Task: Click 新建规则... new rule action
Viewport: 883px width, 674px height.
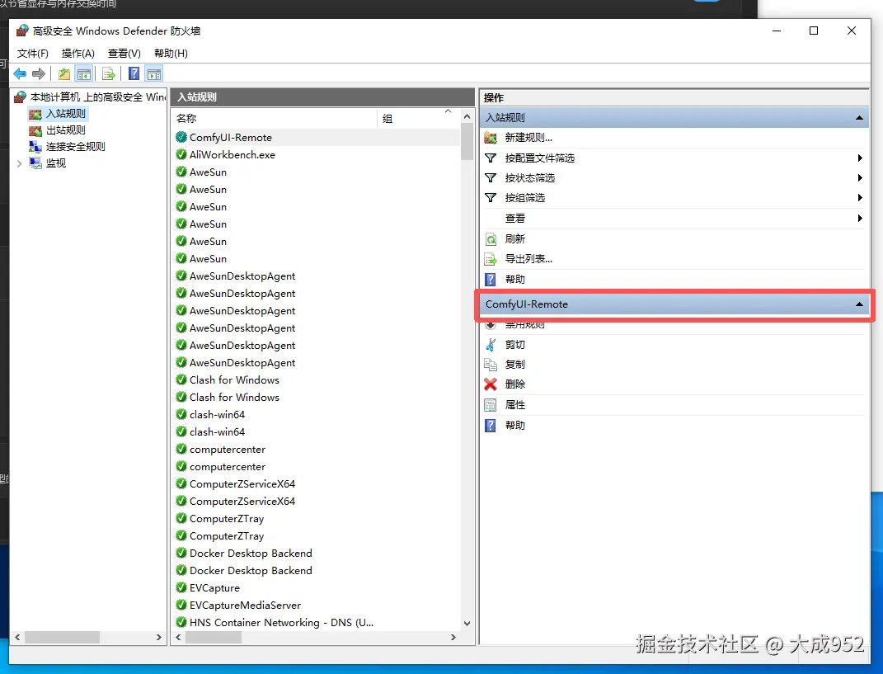Action: pos(528,138)
